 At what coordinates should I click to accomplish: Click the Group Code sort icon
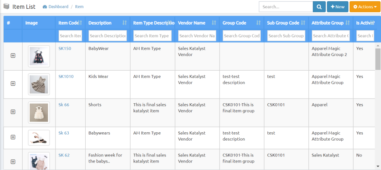pyautogui.click(x=258, y=23)
